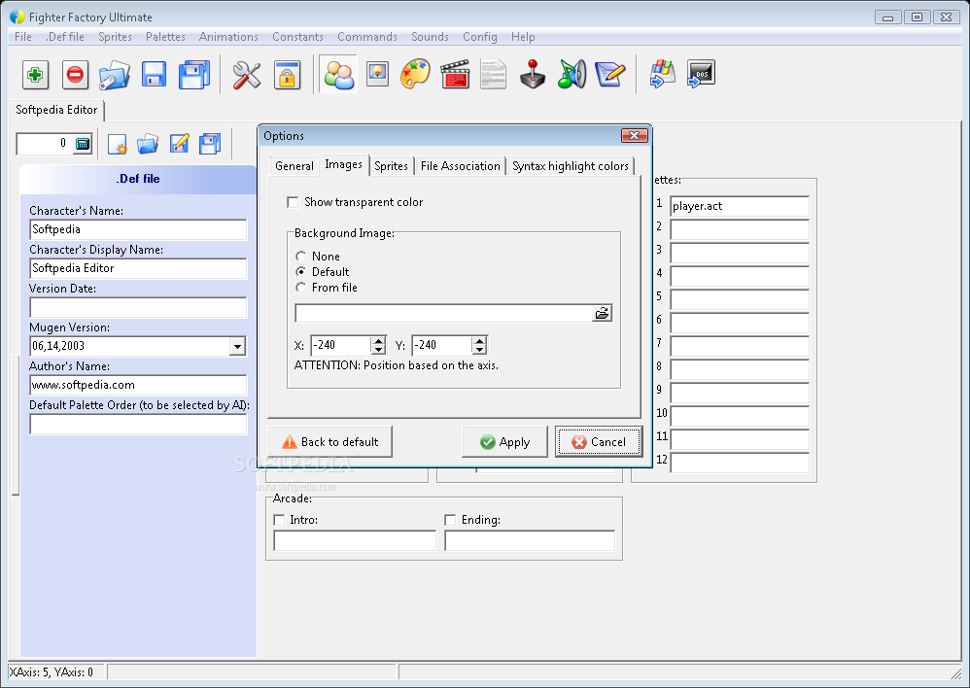
Task: Click the save all double floppy icon
Action: click(x=194, y=75)
